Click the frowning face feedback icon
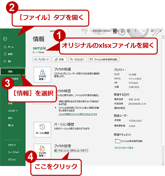 coord(128,31)
